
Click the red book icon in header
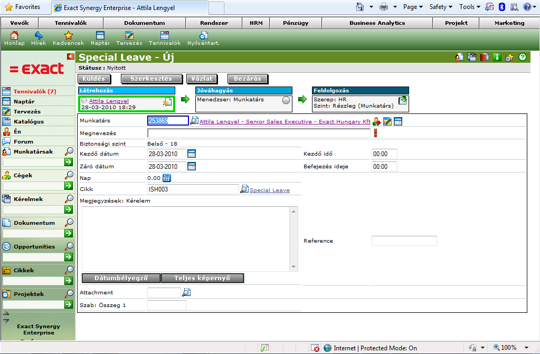pyautogui.click(x=485, y=57)
